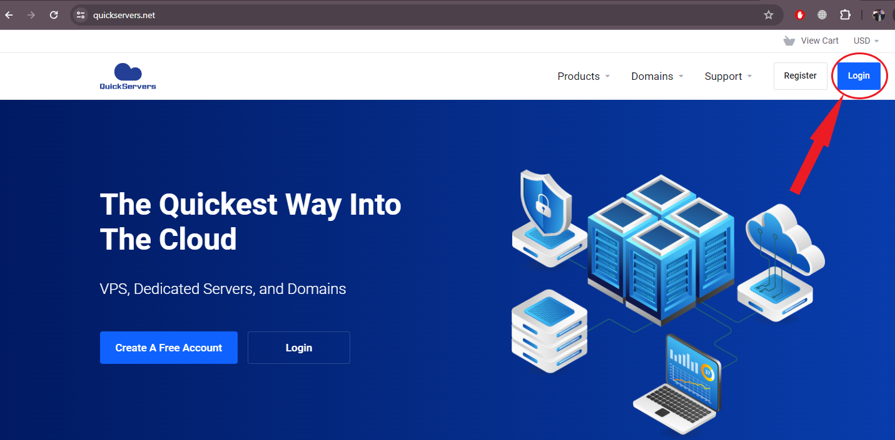895x440 pixels.
Task: Open the Domains menu
Action: [x=657, y=76]
